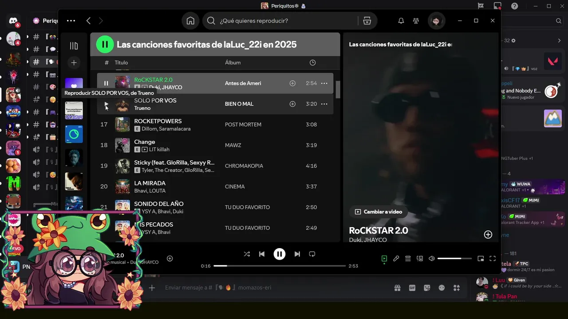Open sticker picker in Discord message bar

427,288
